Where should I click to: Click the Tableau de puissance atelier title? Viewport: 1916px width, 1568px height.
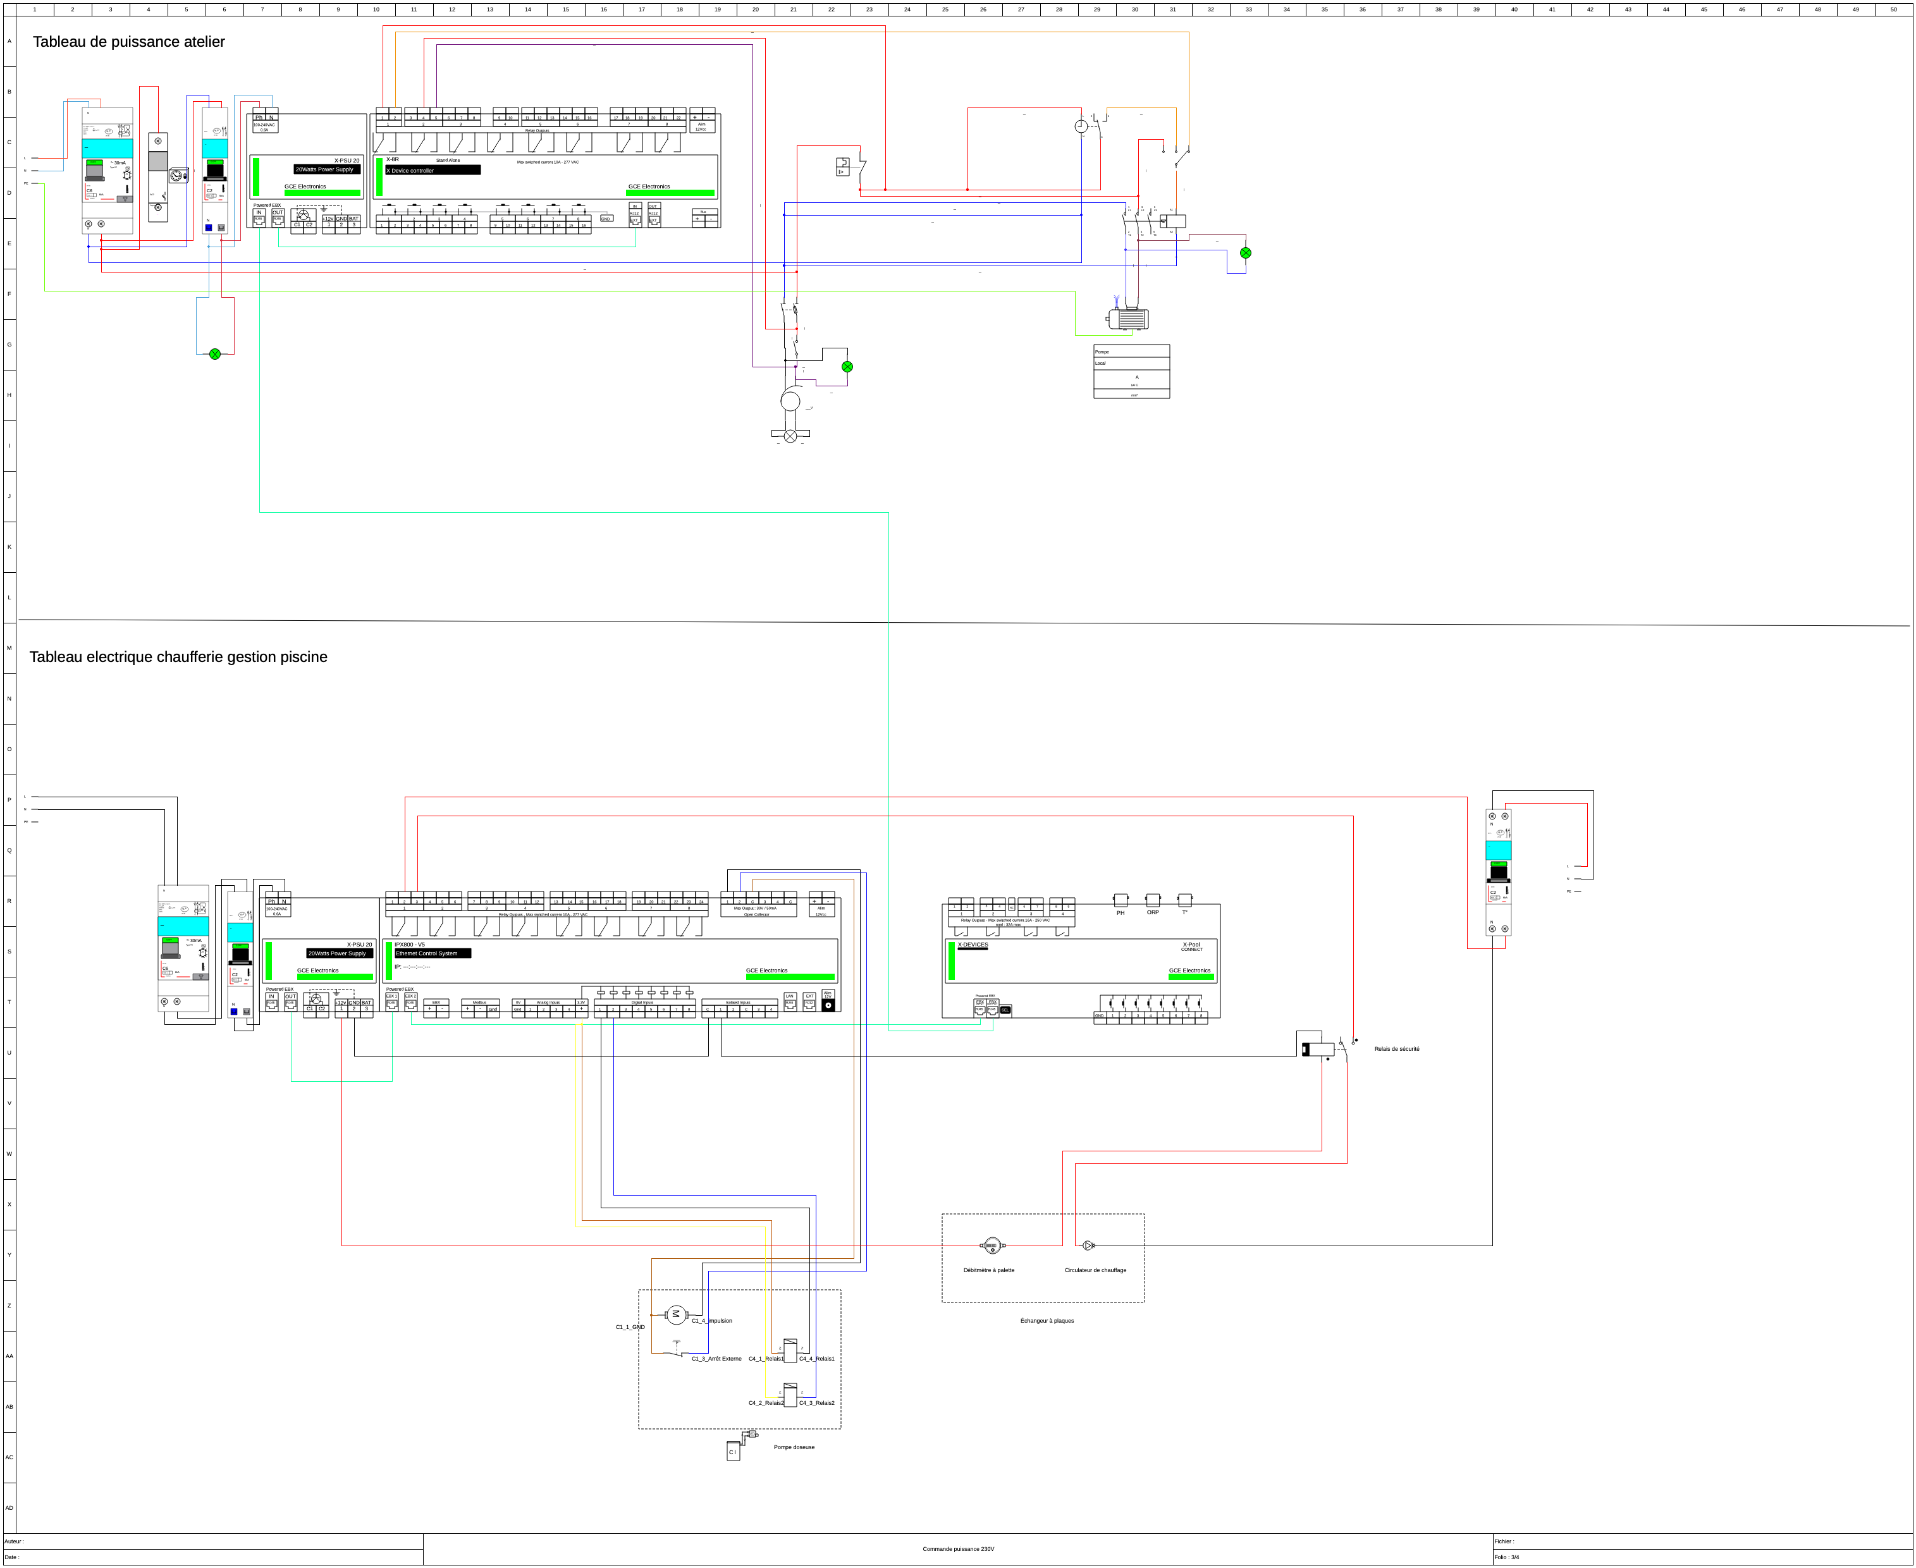[129, 42]
